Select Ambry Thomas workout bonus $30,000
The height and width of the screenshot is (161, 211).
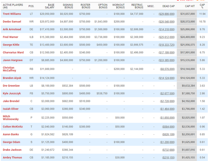(120, 157)
